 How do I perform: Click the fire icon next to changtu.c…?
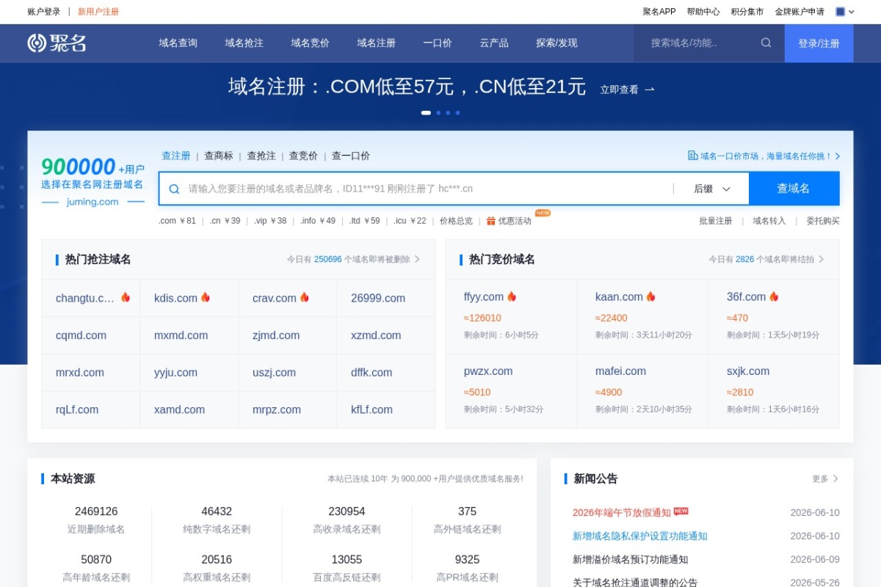(126, 297)
